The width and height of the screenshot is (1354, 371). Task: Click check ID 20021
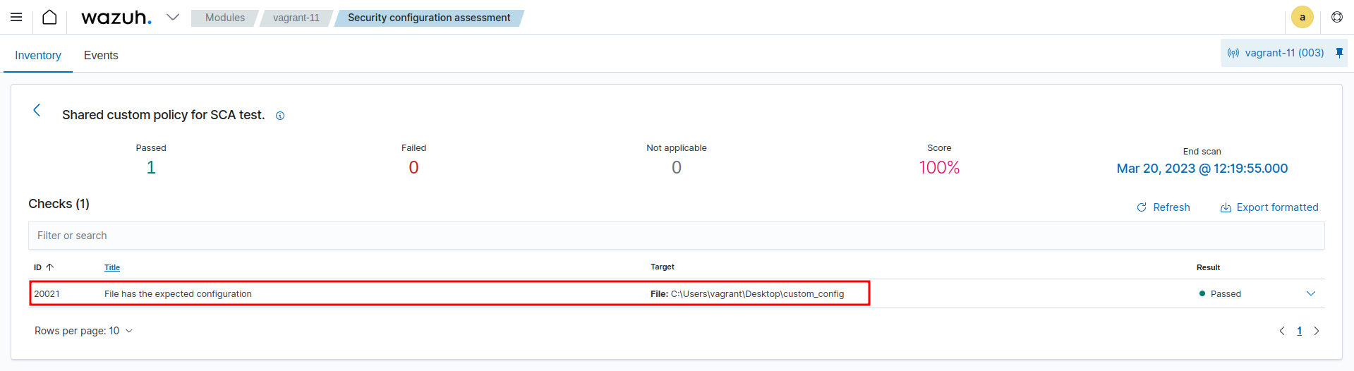47,294
